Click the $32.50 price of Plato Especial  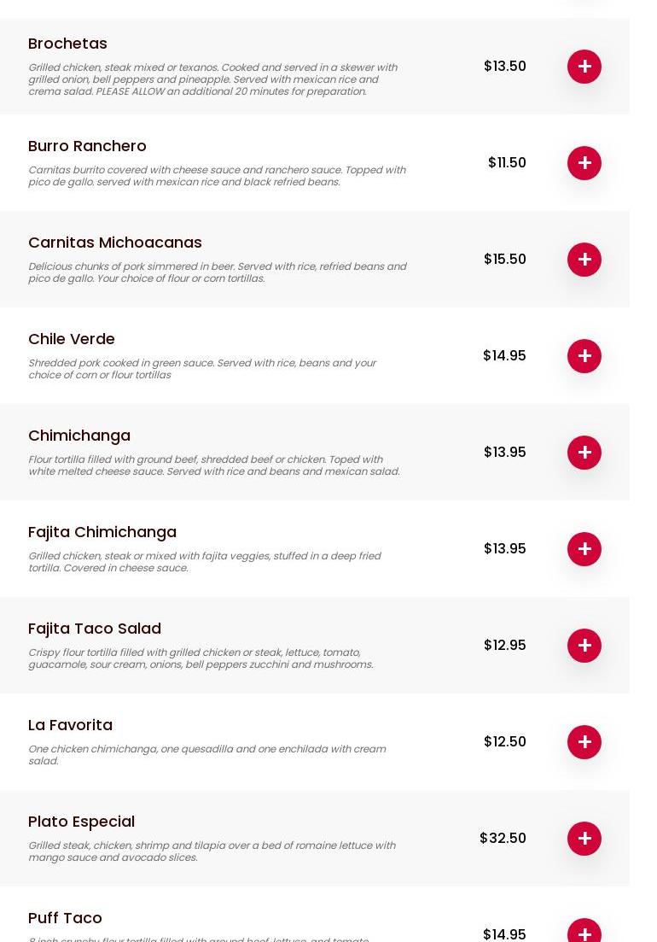tap(503, 839)
